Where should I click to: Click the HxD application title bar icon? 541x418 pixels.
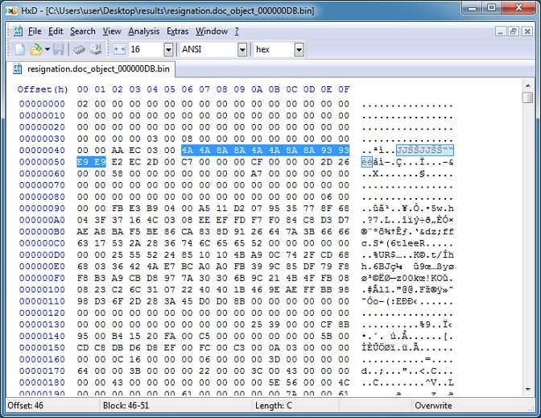point(12,10)
